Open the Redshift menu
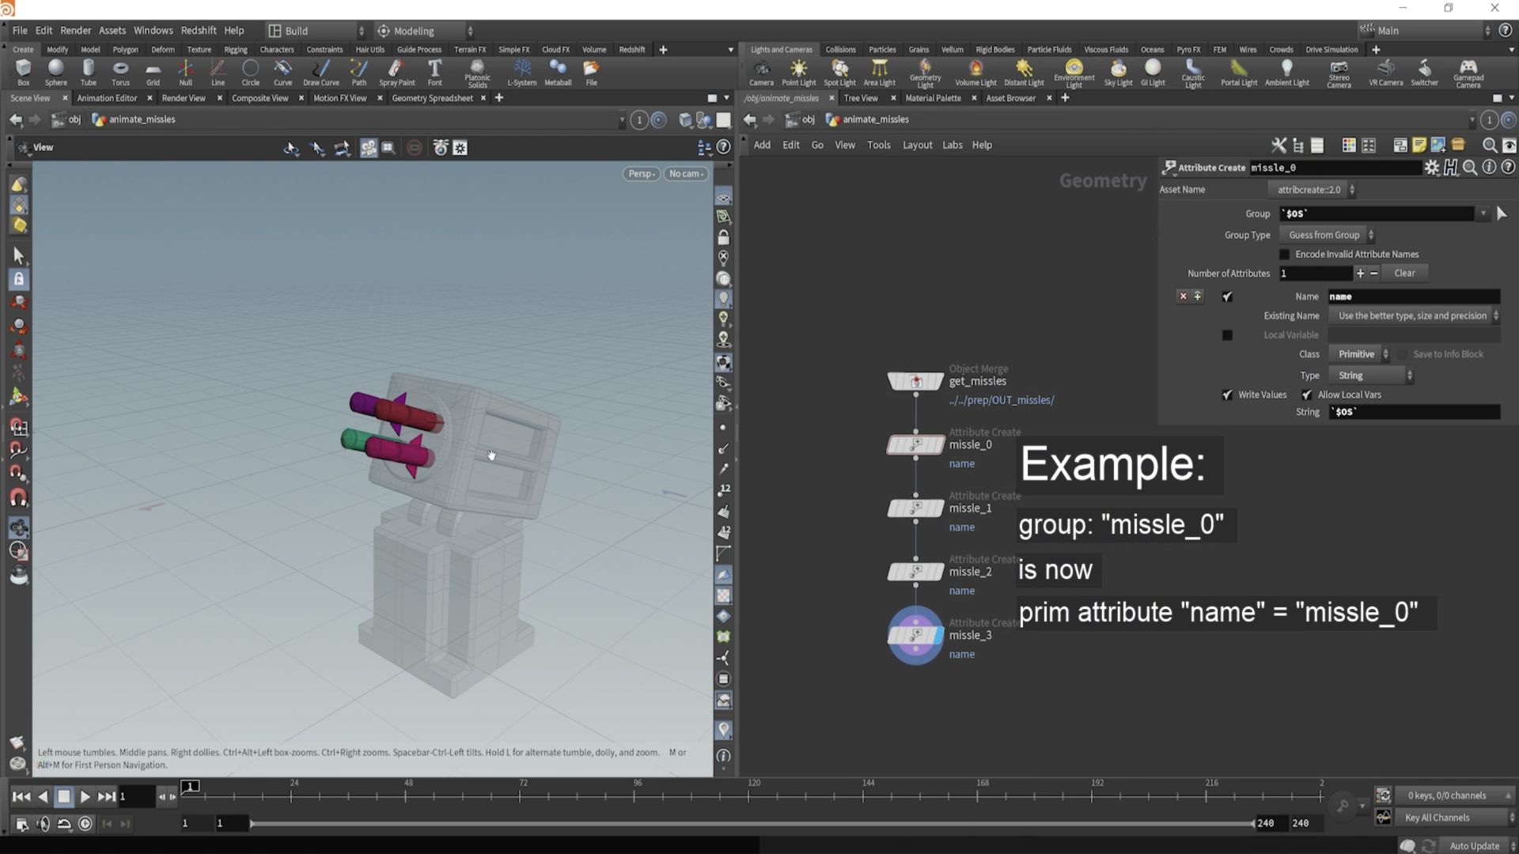Screen dimensions: 1519x854 tap(199, 30)
